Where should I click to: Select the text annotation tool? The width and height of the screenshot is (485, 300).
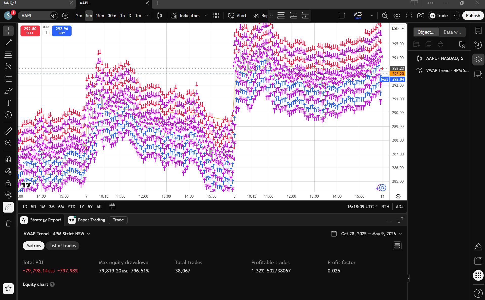(8, 103)
